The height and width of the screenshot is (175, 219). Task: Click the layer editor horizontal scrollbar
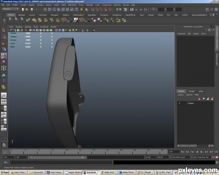point(188,146)
